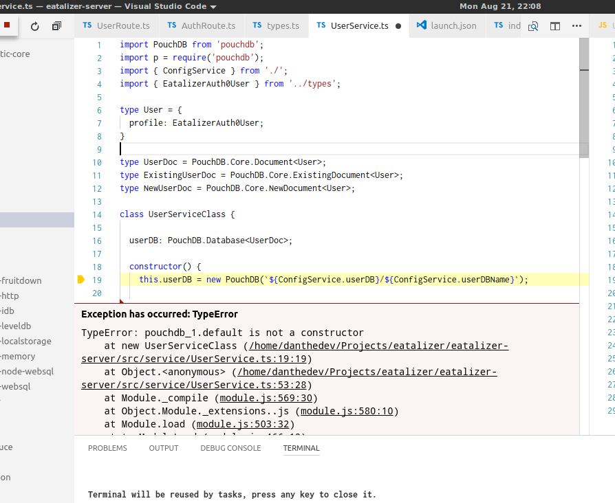Restart the debugger using the circular arrow icon
The image size is (615, 503).
[x=34, y=25]
